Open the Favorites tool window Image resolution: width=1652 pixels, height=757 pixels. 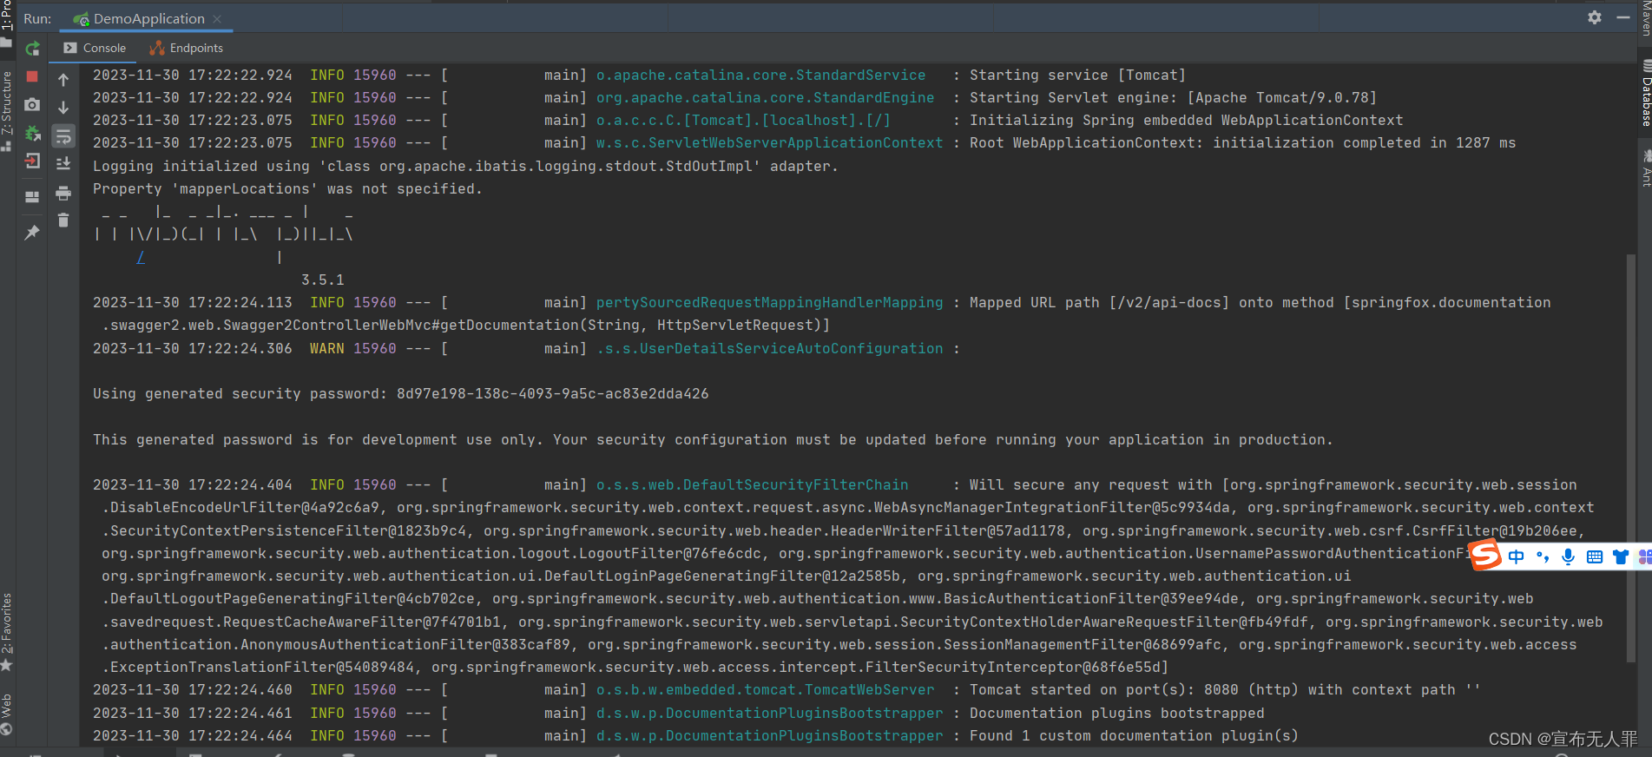(7, 631)
